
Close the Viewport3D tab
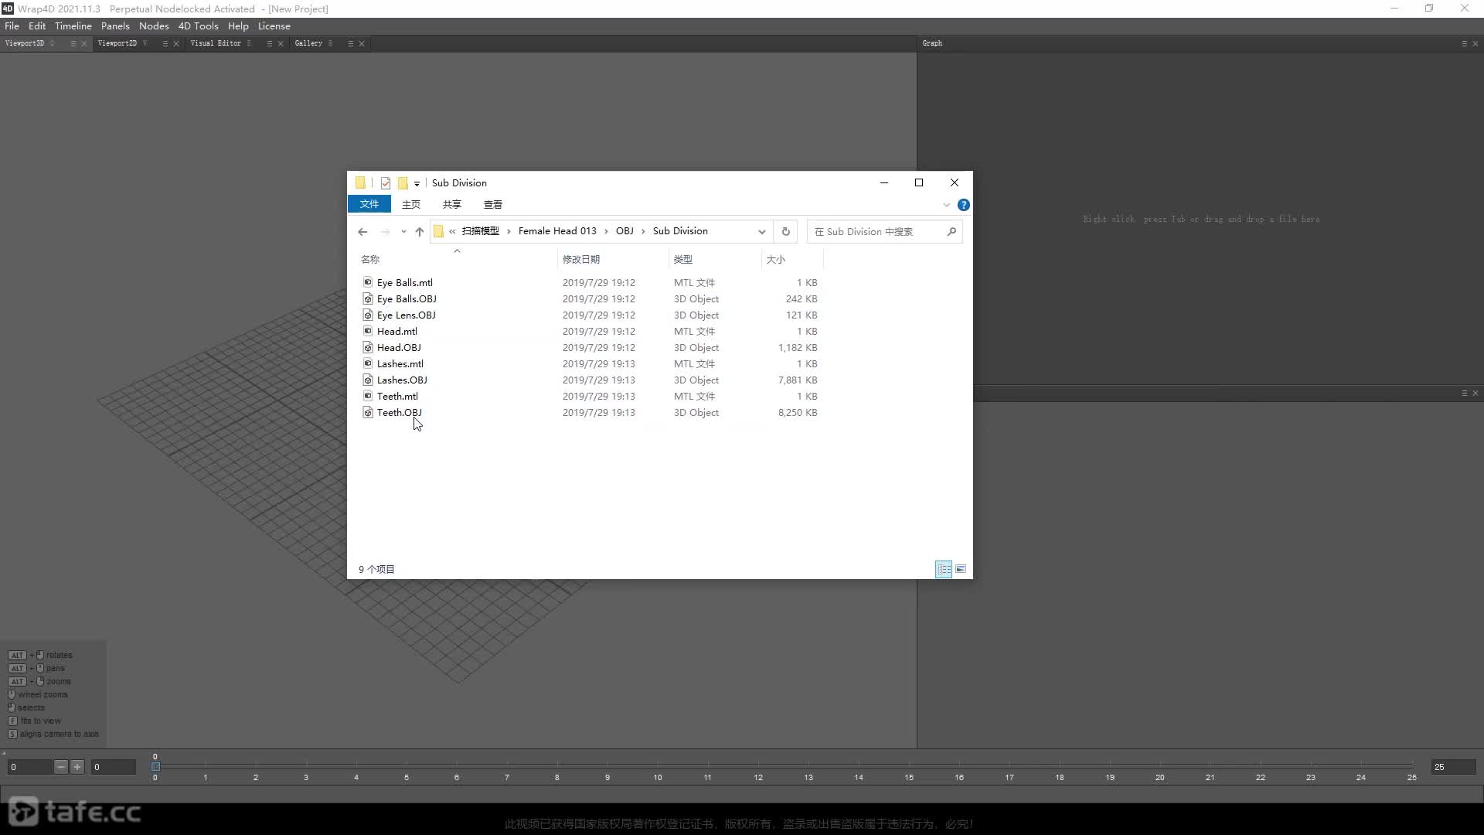pyautogui.click(x=84, y=43)
